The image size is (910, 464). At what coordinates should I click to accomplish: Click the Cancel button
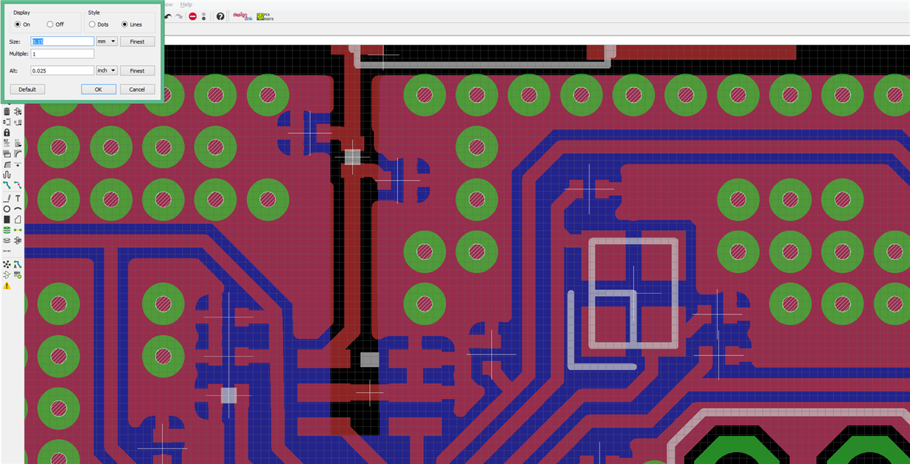pyautogui.click(x=137, y=89)
